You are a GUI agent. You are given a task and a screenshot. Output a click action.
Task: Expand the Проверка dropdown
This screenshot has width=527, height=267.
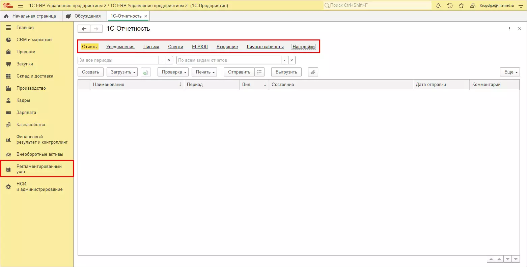pos(173,72)
